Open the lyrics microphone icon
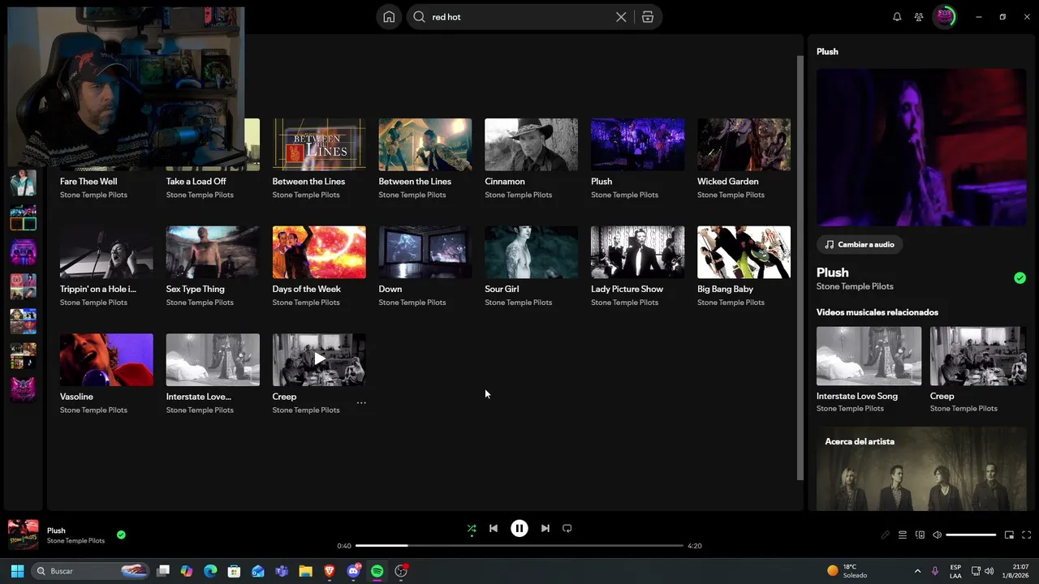Viewport: 1039px width, 584px height. (x=886, y=535)
